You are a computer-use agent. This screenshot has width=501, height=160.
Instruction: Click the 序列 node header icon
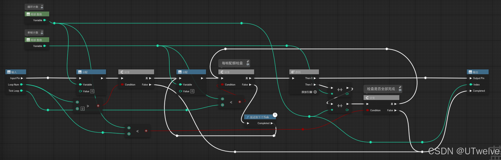coord(293,72)
